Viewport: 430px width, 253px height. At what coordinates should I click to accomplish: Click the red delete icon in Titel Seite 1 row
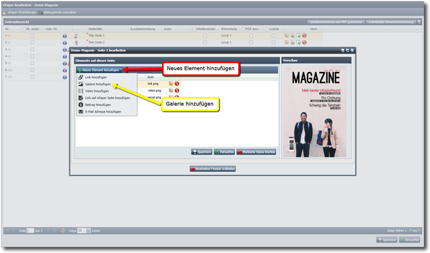tap(304, 36)
